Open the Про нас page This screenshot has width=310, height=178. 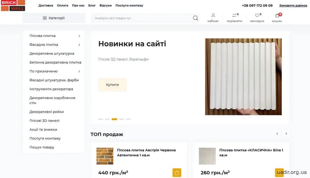(78, 6)
